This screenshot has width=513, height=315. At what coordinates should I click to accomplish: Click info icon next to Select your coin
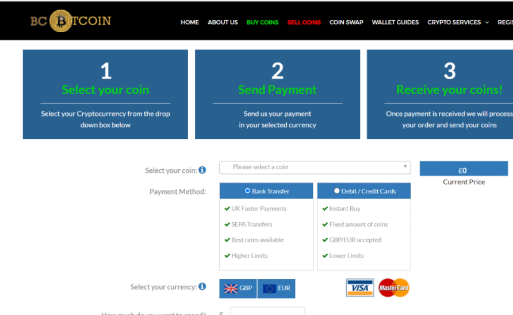[202, 170]
